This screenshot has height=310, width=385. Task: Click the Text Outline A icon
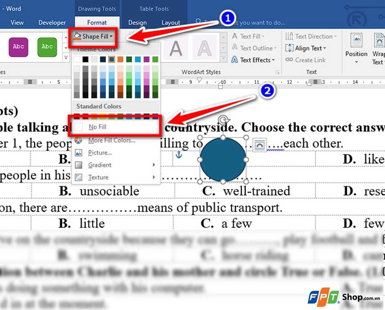[x=235, y=47]
